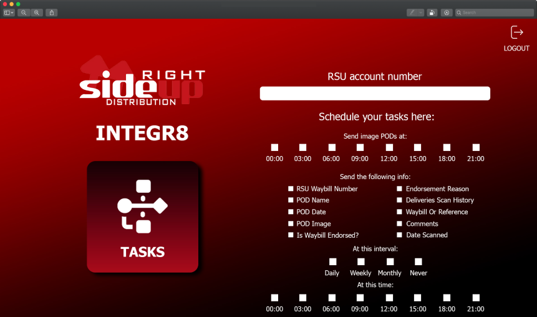Click the TASKS label button
The width and height of the screenshot is (537, 317).
pyautogui.click(x=142, y=252)
